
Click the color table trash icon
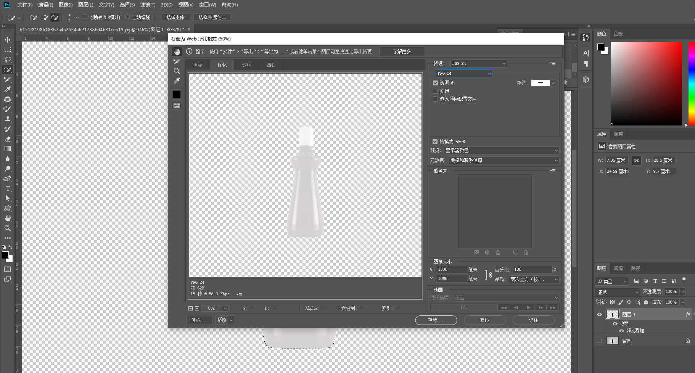click(x=526, y=252)
